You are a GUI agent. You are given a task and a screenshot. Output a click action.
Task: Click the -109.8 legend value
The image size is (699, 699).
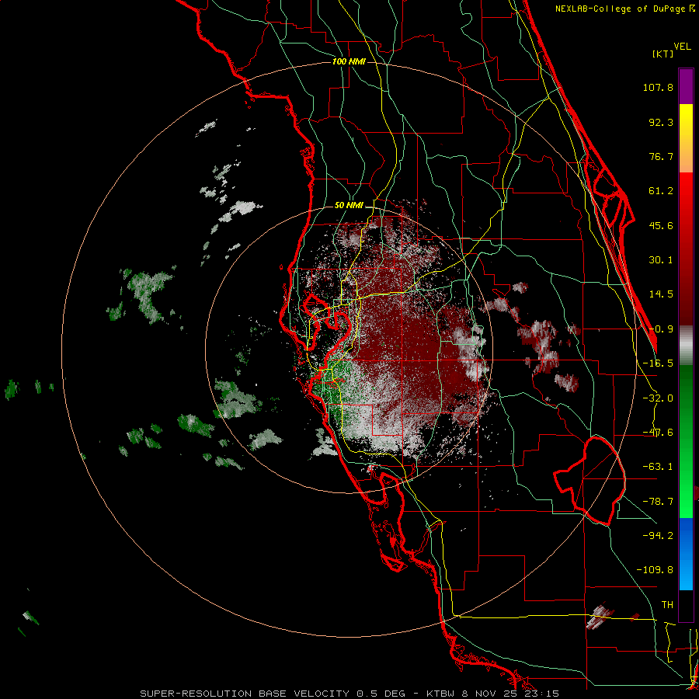click(x=655, y=570)
